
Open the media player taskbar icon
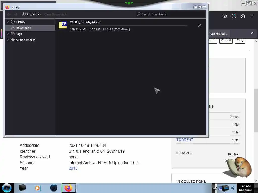pyautogui.click(x=37, y=188)
